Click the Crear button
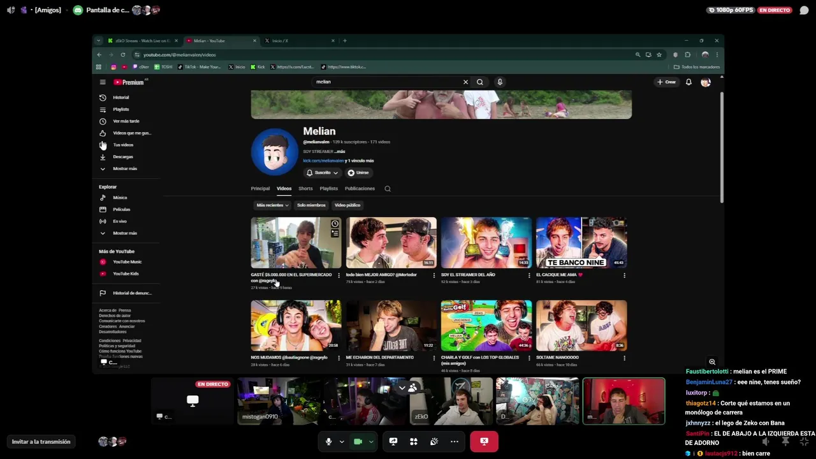Screen dimensions: 816x459 (x=666, y=82)
